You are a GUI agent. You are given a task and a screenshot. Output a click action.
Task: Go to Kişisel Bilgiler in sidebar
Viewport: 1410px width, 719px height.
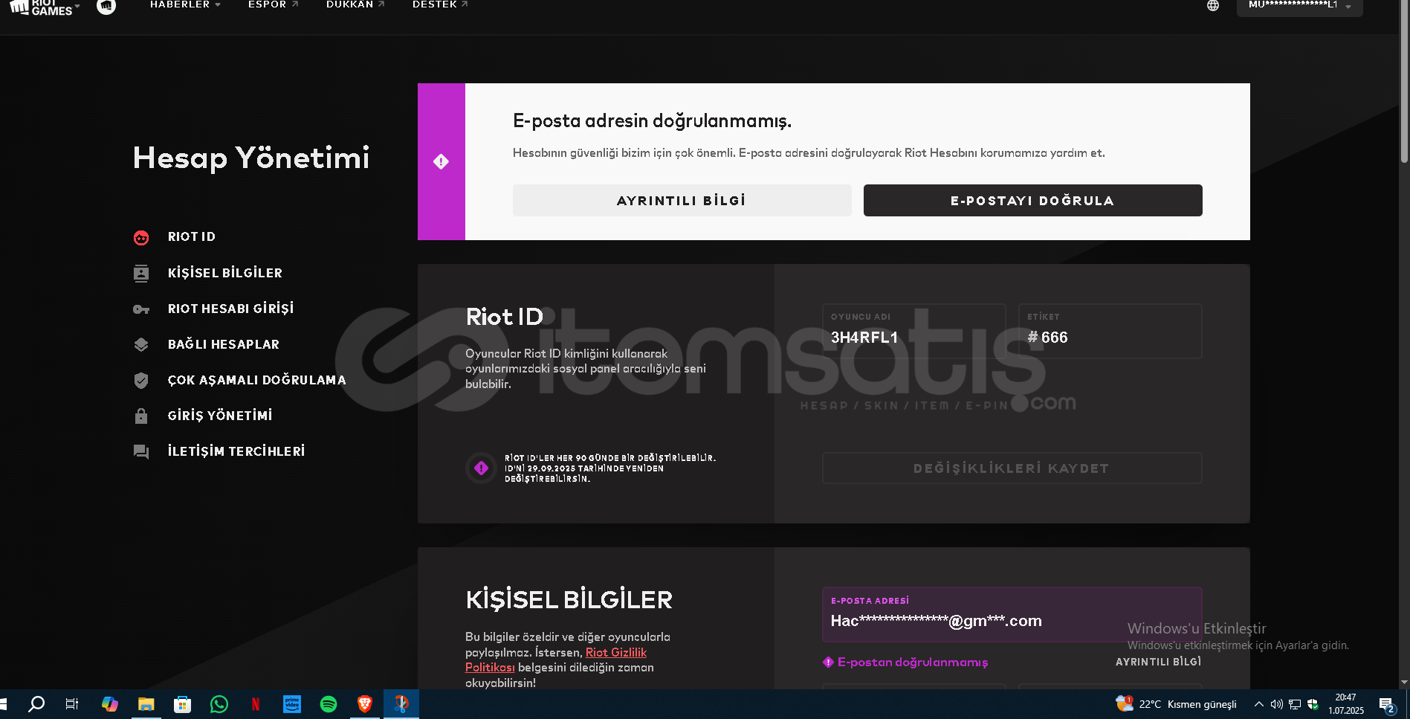click(x=225, y=273)
